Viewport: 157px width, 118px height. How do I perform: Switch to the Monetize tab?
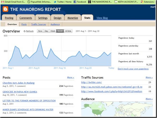click(73, 18)
